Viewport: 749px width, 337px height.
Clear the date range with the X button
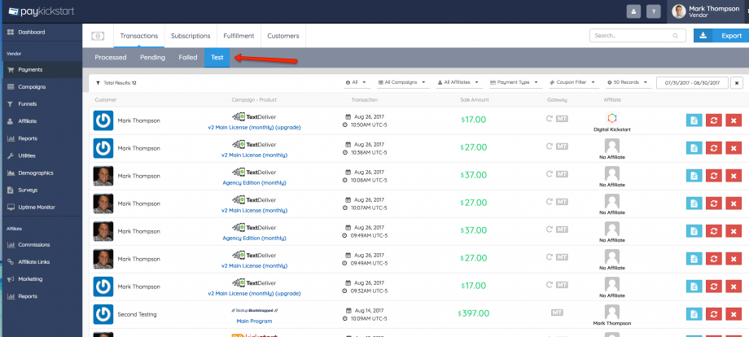tap(737, 82)
